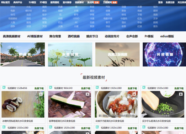Click the teal video icon beside 1528x856
The width and height of the screenshot is (186, 134).
[x=4, y=88]
